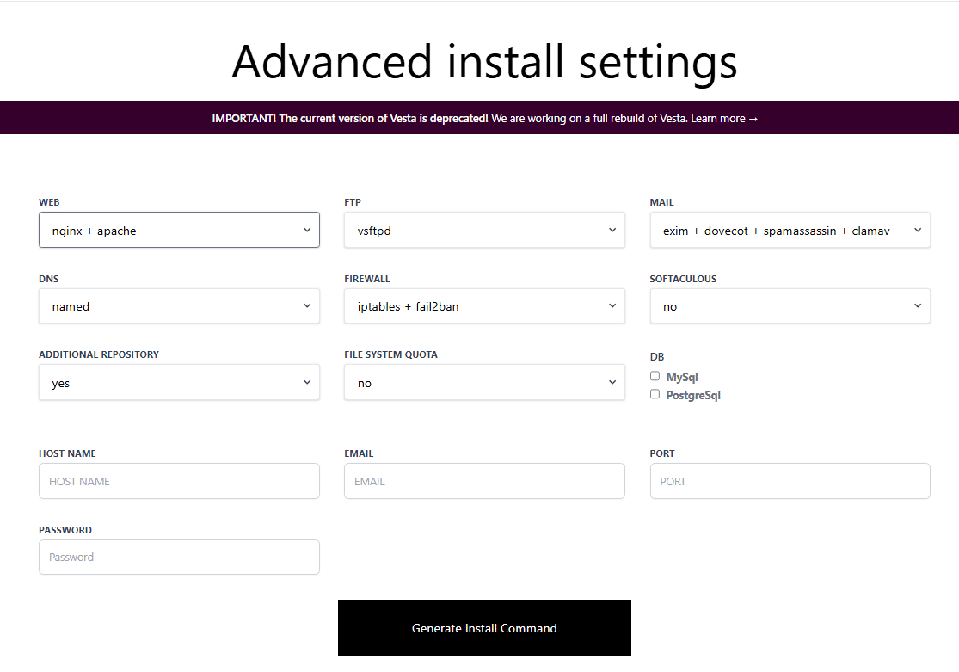
Task: Toggle MySql by clicking its label text
Action: [x=682, y=376]
